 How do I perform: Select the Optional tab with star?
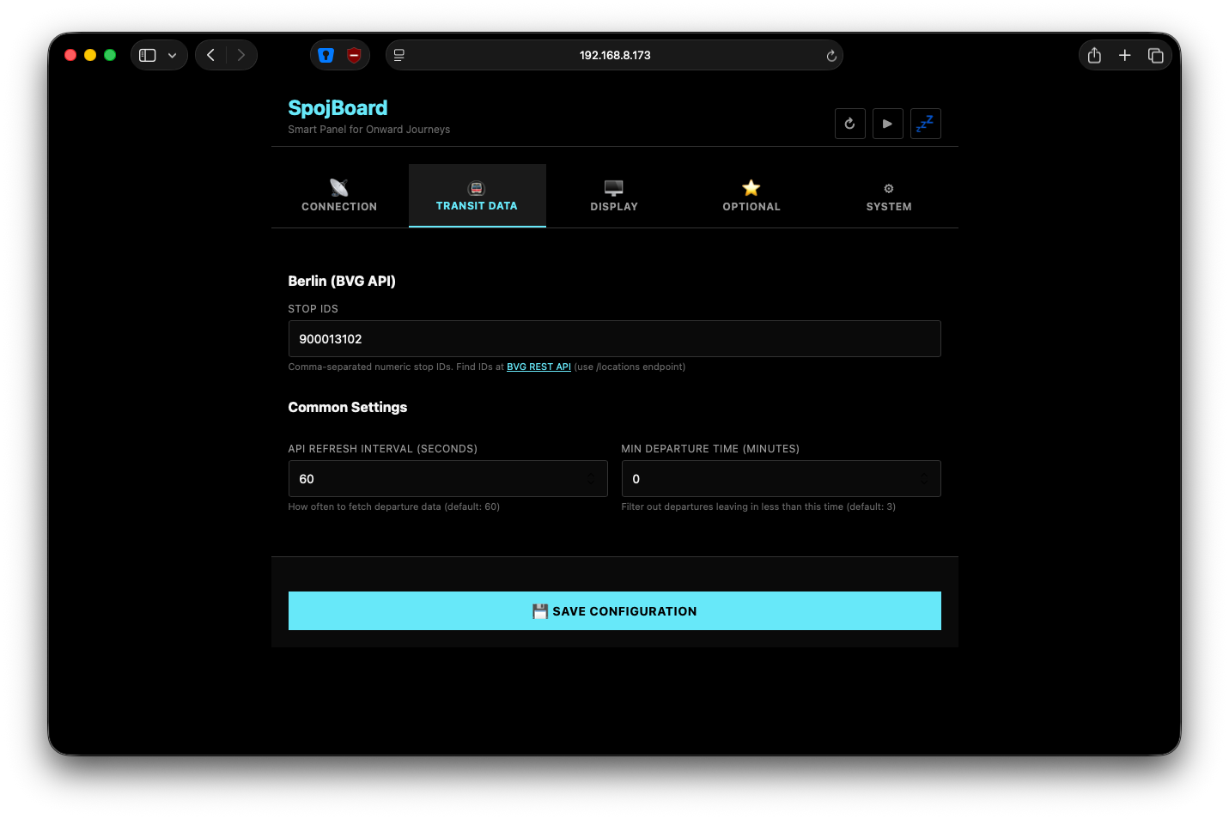[751, 196]
